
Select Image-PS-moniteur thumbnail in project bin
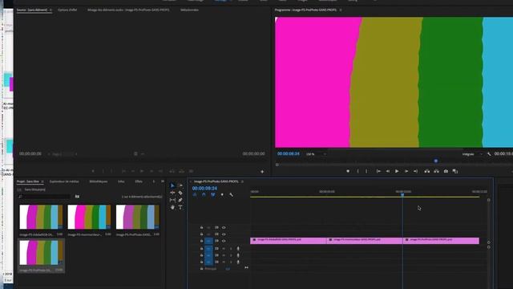pos(89,217)
